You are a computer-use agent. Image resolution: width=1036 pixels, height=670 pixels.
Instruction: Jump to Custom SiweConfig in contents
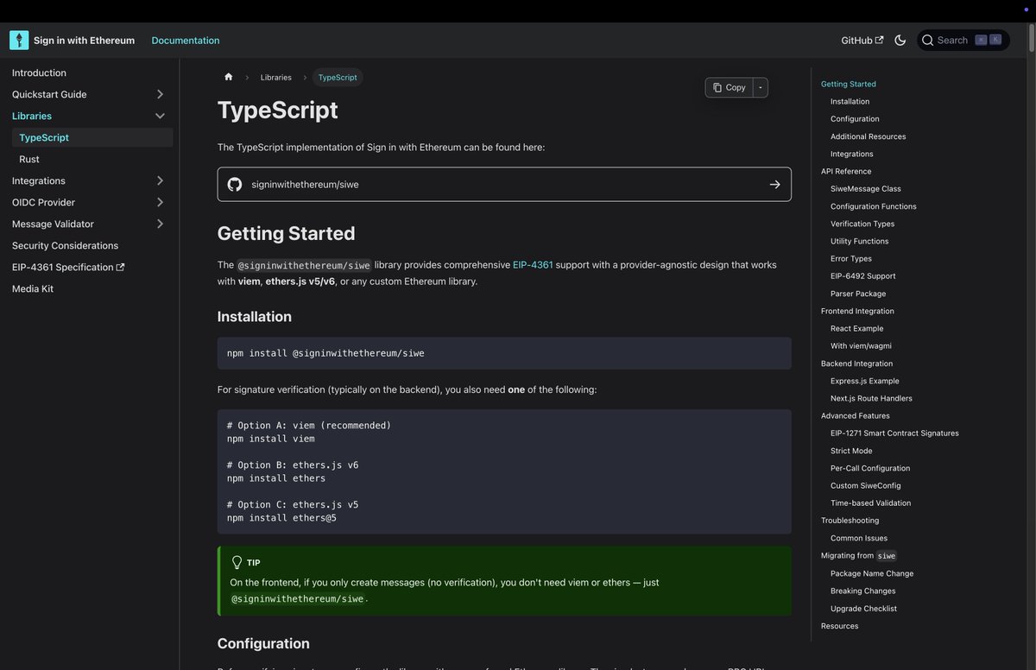click(866, 486)
